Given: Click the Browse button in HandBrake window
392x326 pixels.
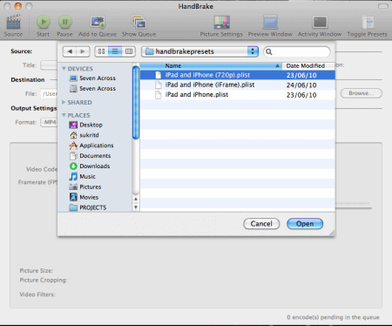Looking at the screenshot, I should pos(362,93).
